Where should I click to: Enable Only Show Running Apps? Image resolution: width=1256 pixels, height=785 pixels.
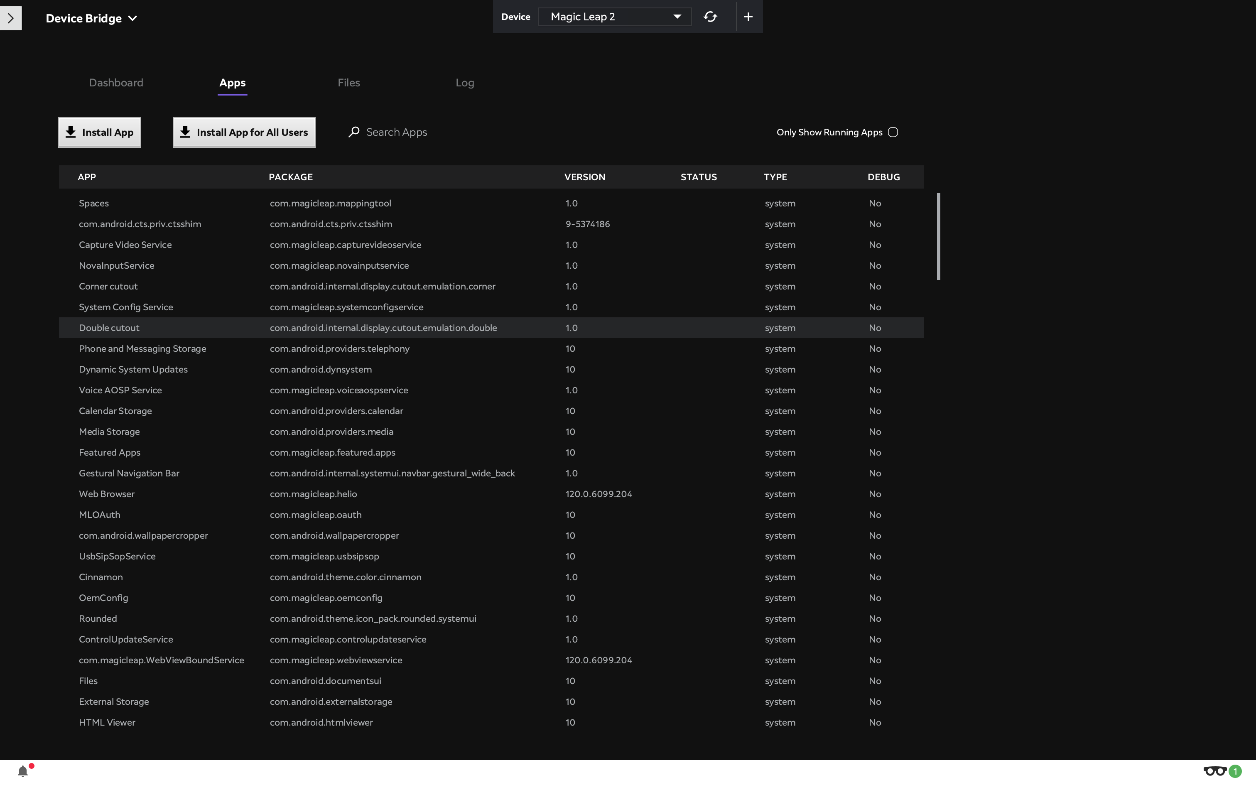[x=893, y=132]
